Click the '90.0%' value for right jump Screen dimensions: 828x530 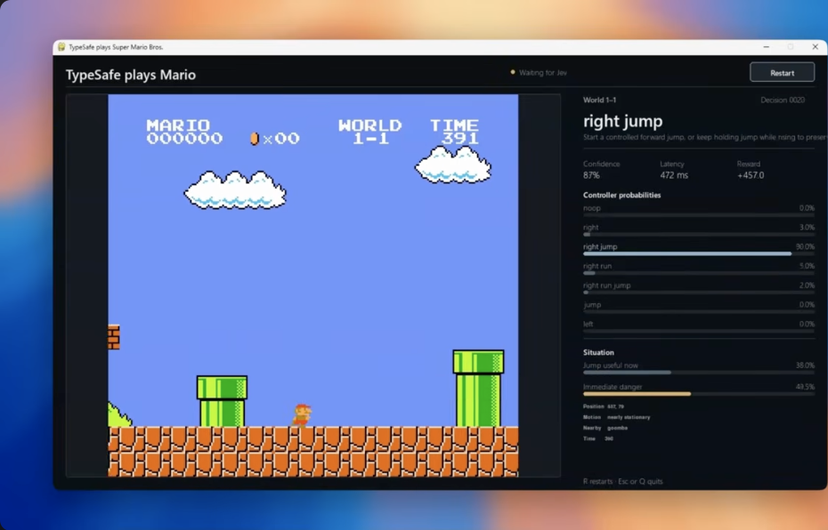(805, 247)
